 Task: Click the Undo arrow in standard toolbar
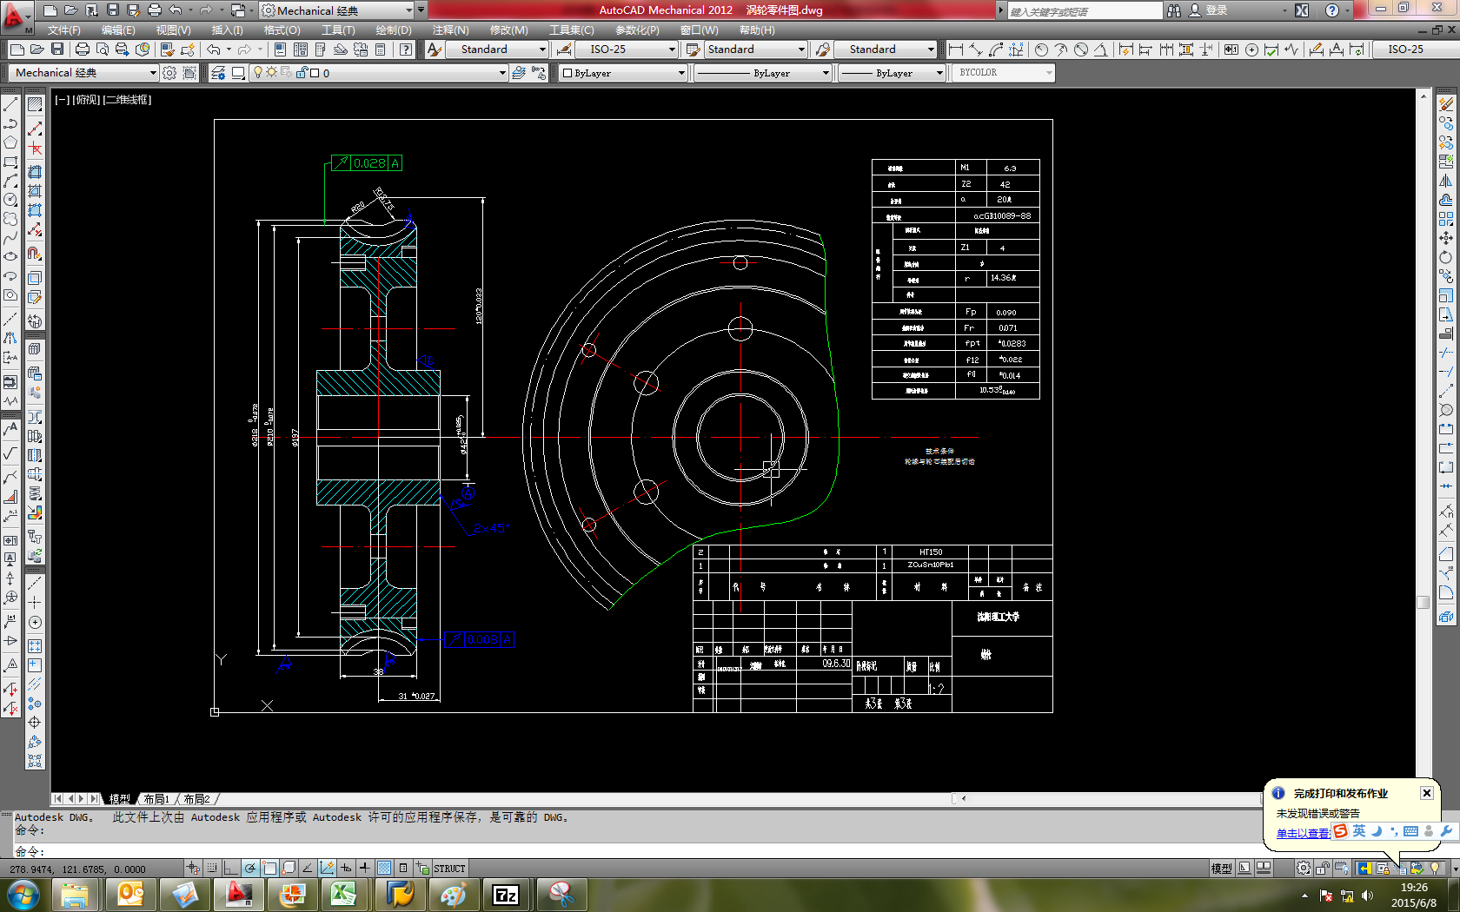(214, 50)
